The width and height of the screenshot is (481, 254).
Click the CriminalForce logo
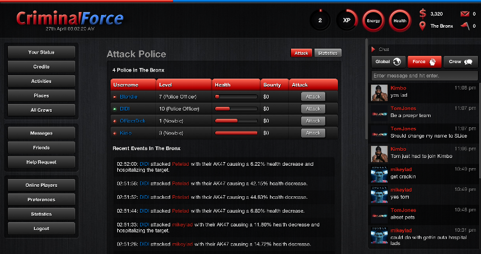coord(70,19)
